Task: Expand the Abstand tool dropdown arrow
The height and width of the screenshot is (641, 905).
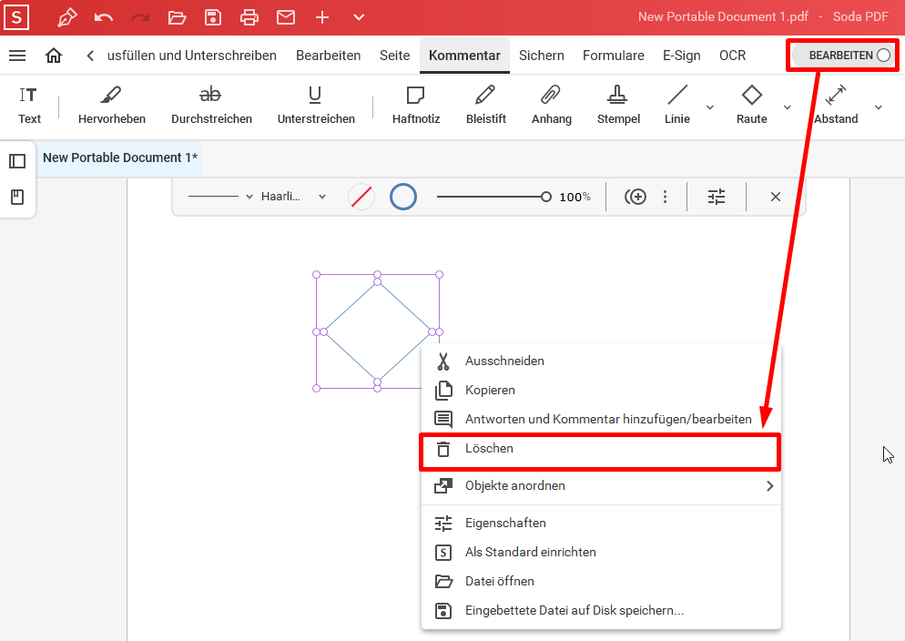Action: [x=878, y=107]
